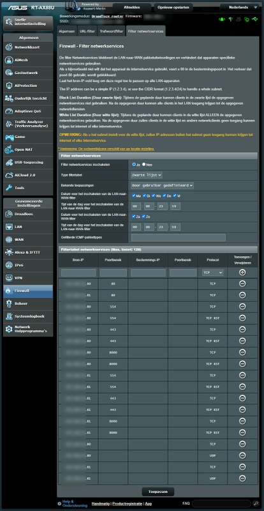Switch to the Algemeen tab
264x511 pixels.
point(67,31)
